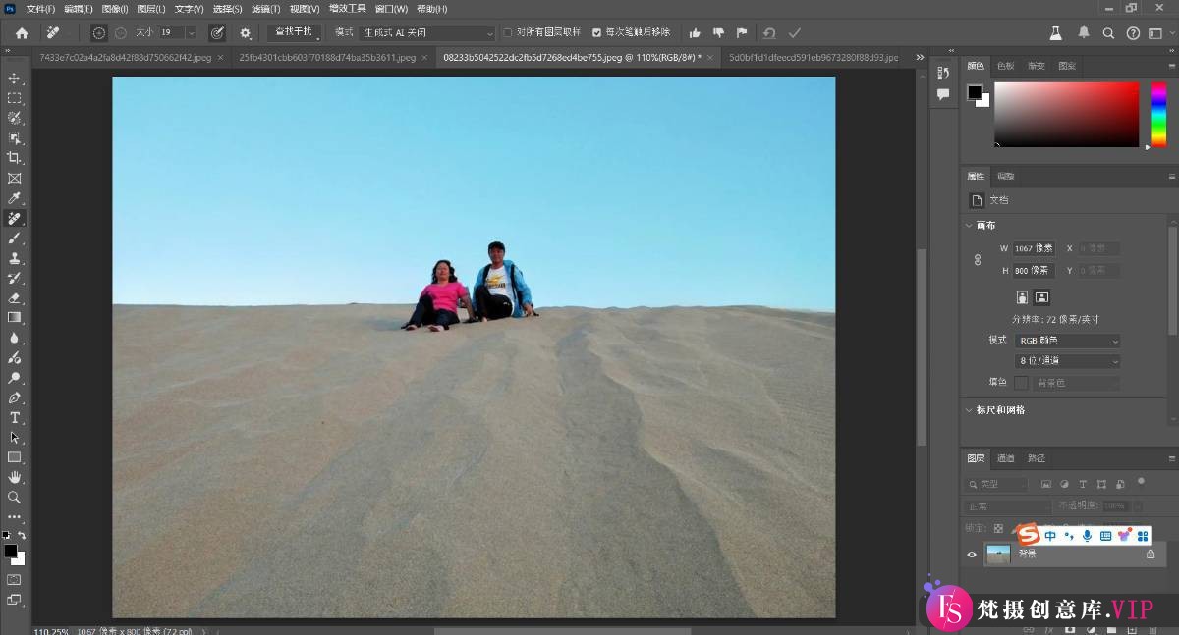Viewport: 1179px width, 635px height.
Task: Switch to the 通道 panel tab
Action: [x=1006, y=458]
